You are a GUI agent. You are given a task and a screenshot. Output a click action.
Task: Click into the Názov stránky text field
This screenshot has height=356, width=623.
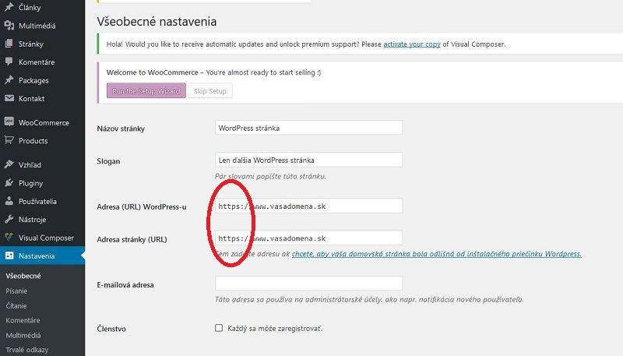308,128
